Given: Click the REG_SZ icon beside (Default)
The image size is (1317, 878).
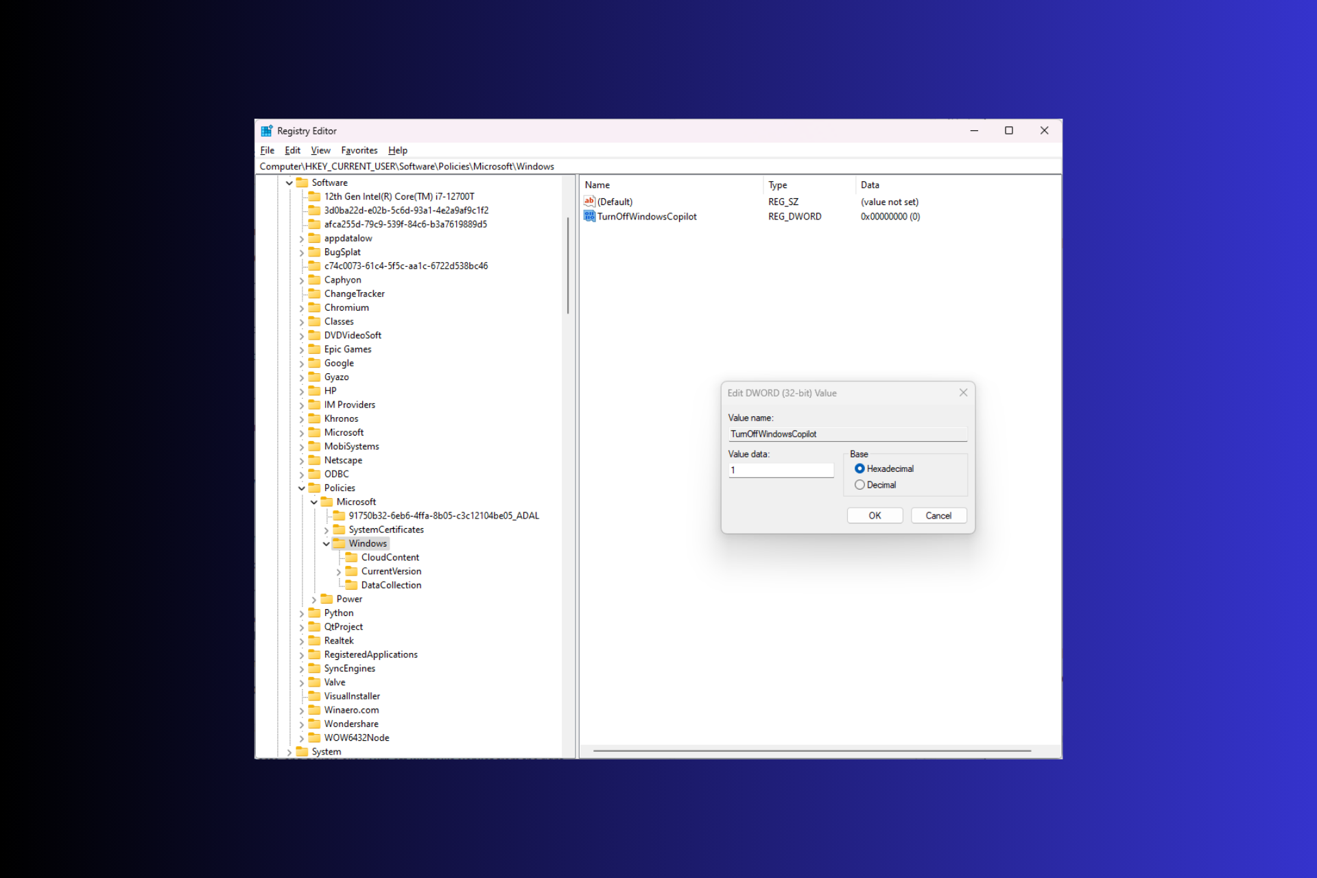Looking at the screenshot, I should pyautogui.click(x=590, y=202).
